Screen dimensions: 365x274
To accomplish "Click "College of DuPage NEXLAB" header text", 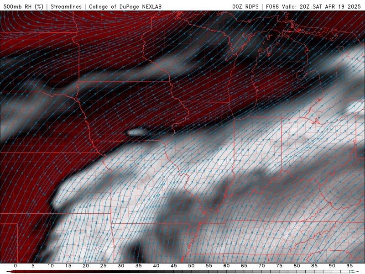I will point(125,6).
